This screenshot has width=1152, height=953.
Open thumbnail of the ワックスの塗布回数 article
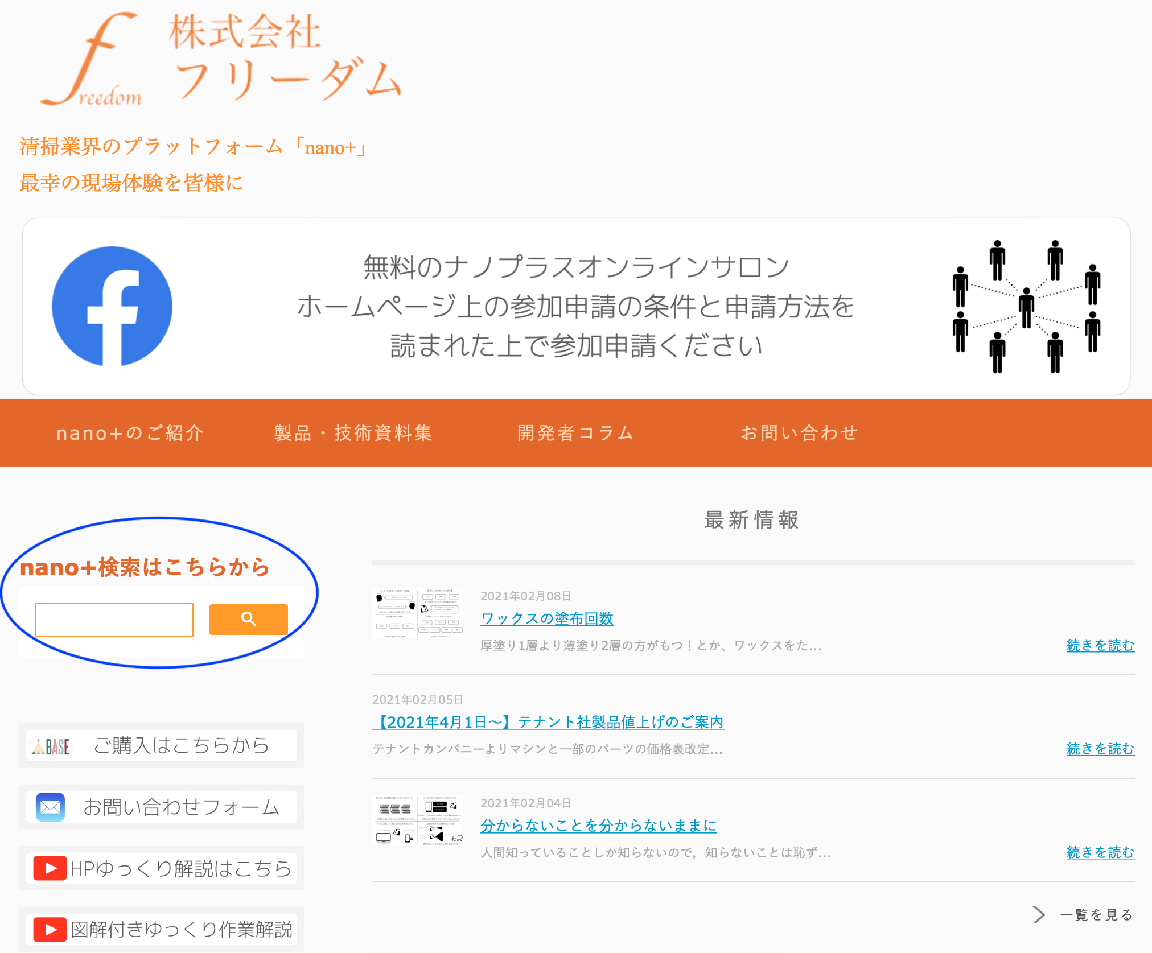(418, 613)
